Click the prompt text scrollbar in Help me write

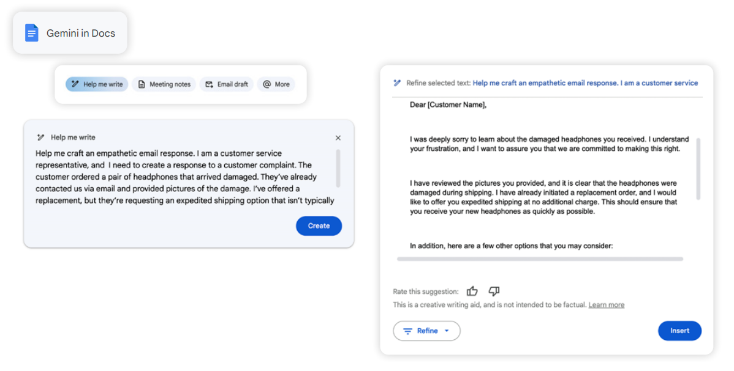(338, 168)
